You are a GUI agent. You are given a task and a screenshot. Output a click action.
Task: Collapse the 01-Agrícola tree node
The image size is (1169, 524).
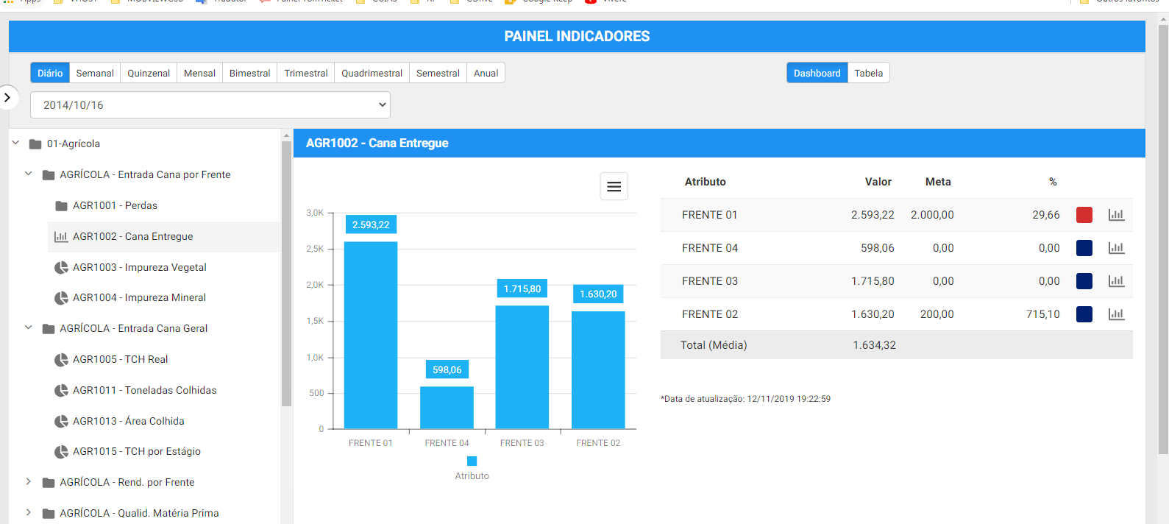(x=15, y=143)
